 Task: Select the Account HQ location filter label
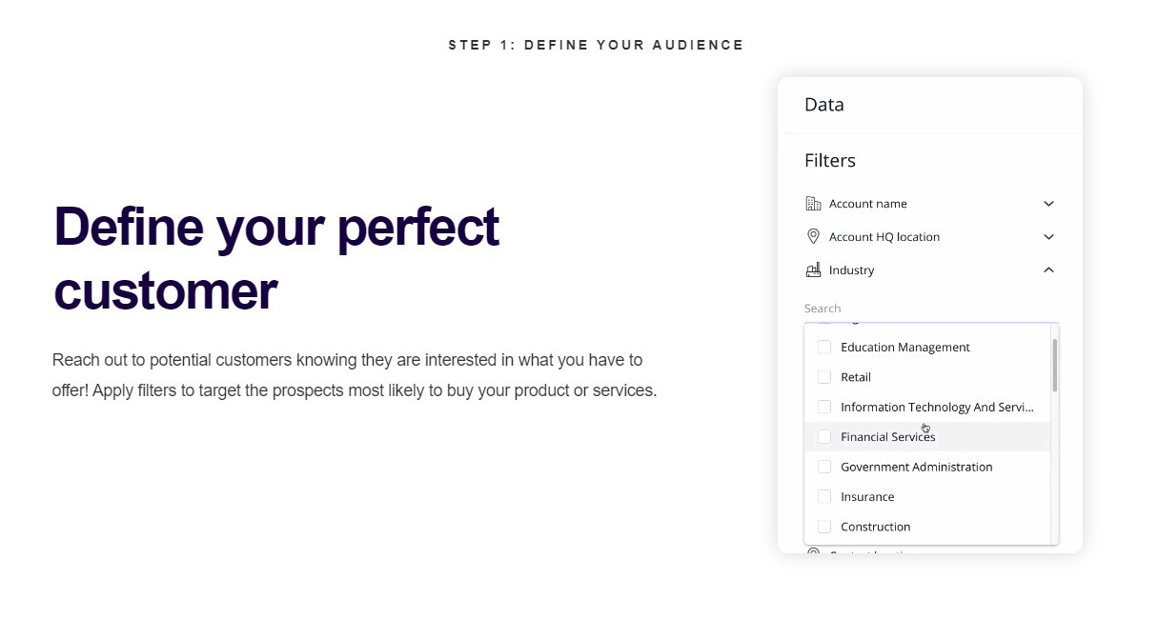pos(884,237)
